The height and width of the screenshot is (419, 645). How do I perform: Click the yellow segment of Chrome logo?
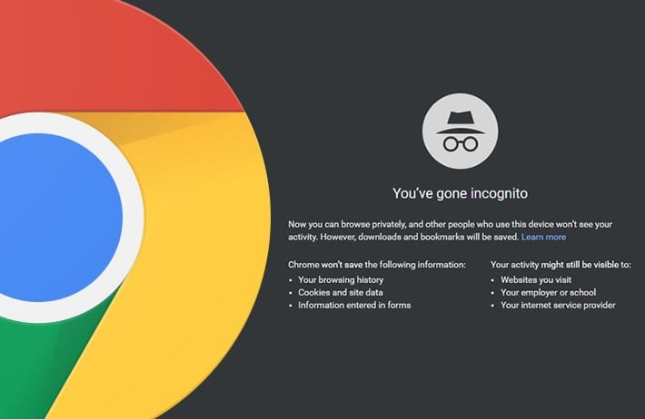click(197, 247)
